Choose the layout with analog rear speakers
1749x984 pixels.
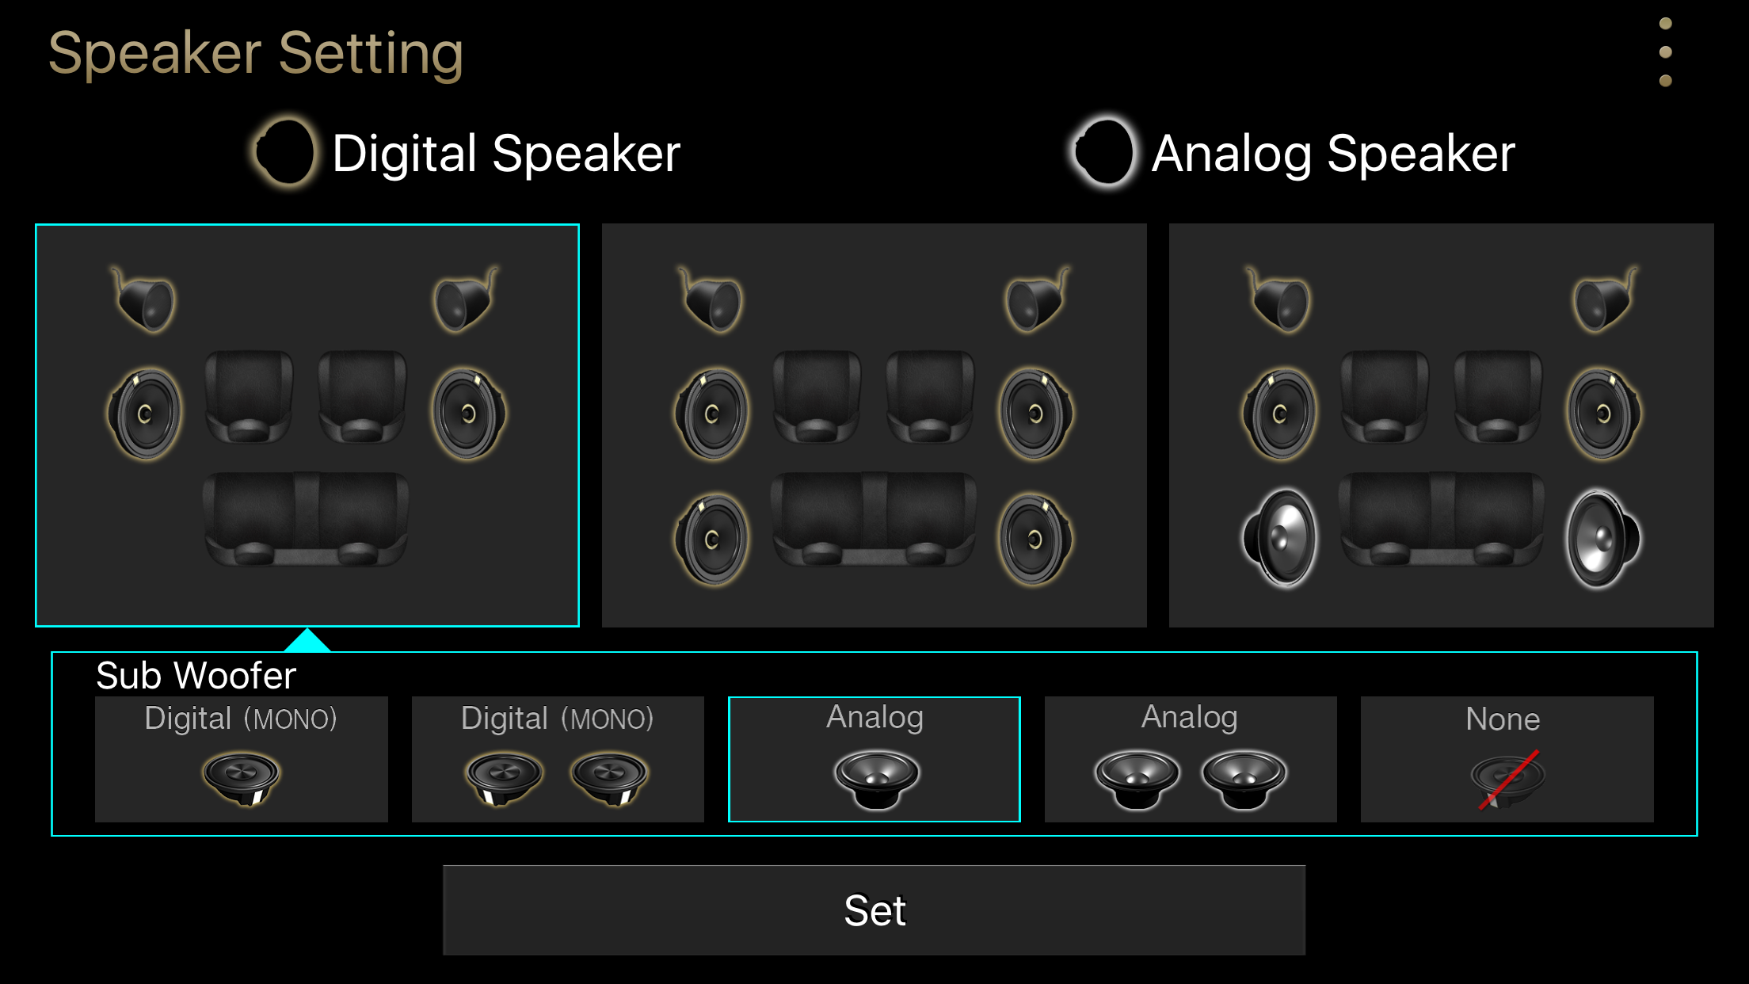click(1442, 425)
